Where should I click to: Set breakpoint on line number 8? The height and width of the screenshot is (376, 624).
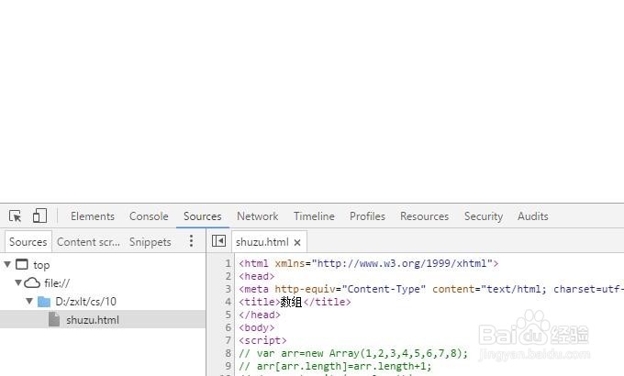[228, 353]
